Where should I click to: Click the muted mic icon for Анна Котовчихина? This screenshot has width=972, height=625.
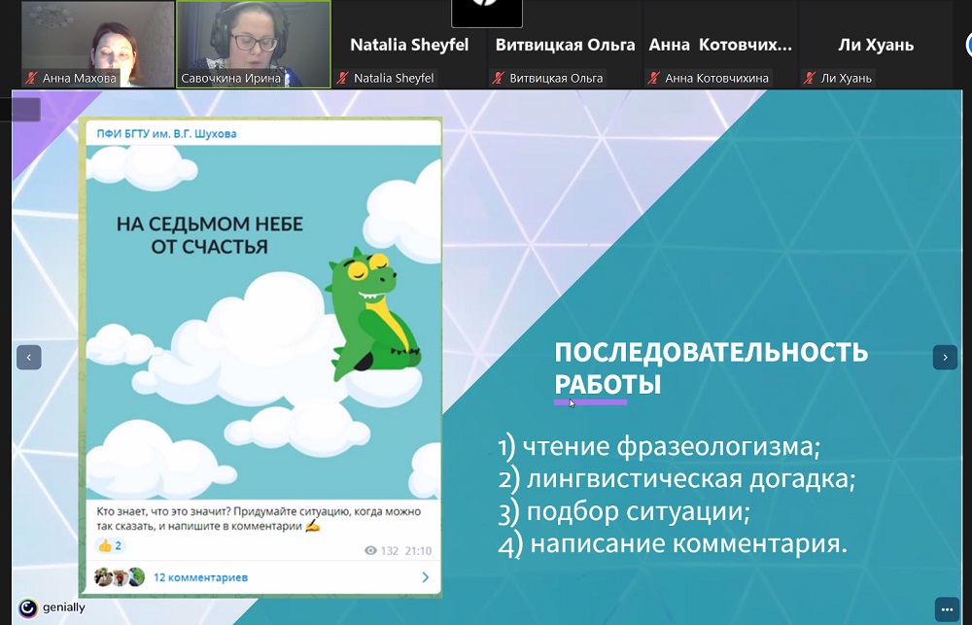tap(653, 79)
